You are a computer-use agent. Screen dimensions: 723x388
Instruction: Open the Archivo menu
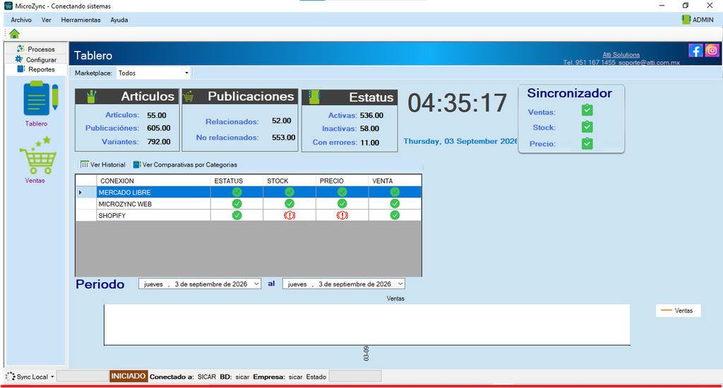click(21, 20)
